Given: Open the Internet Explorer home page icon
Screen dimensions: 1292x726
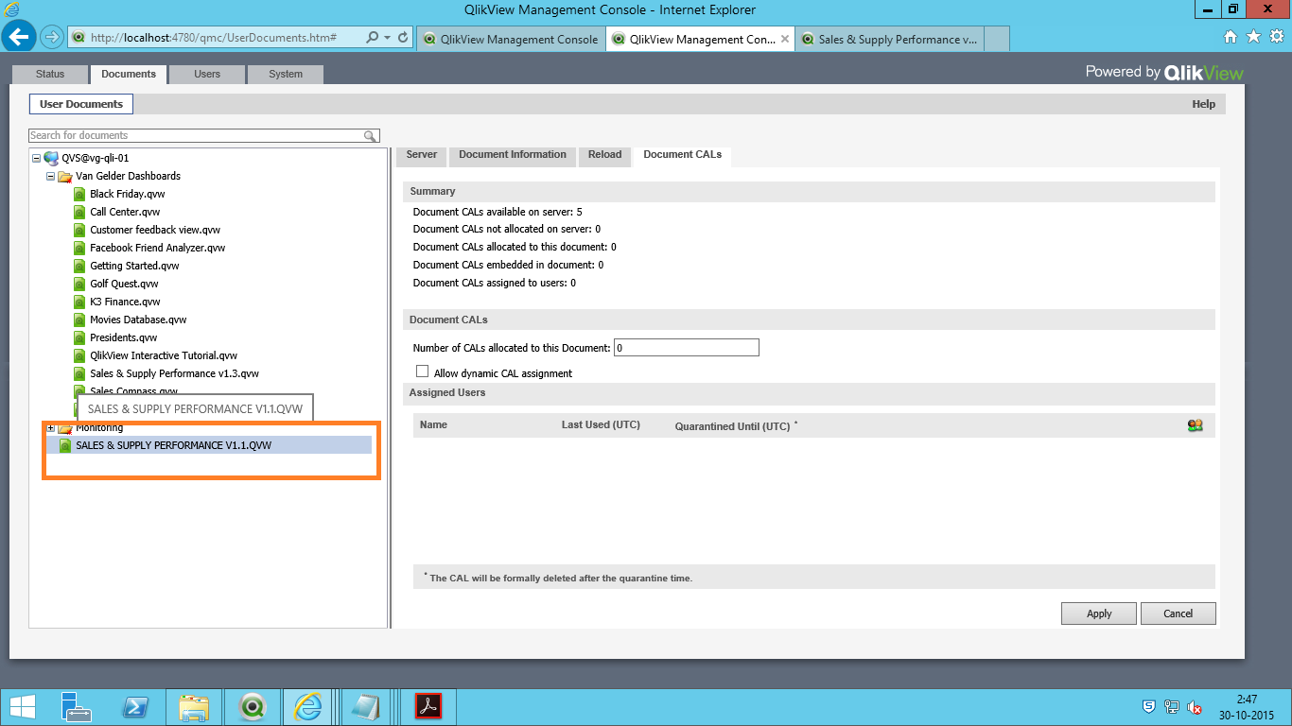Looking at the screenshot, I should [x=1231, y=37].
